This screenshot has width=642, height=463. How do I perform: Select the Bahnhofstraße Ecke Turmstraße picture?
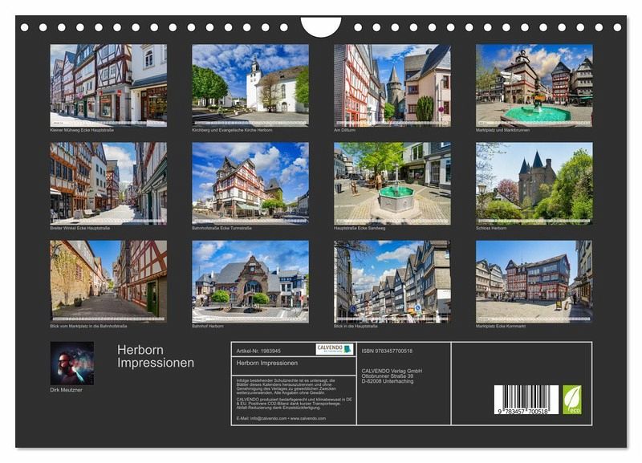(x=250, y=183)
